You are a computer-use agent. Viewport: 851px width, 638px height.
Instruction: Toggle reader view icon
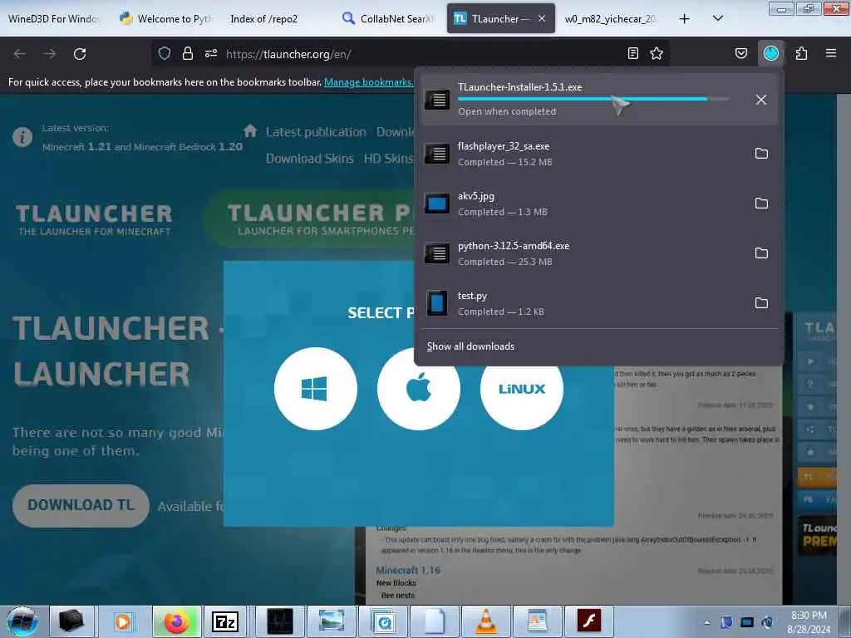(x=632, y=53)
